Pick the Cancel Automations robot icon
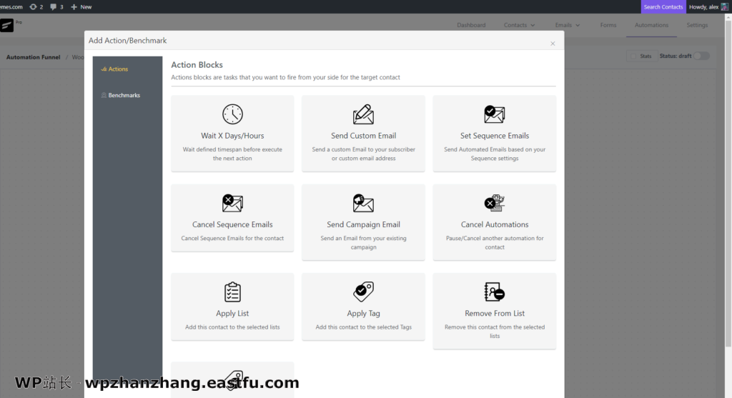The height and width of the screenshot is (398, 732). tap(495, 203)
